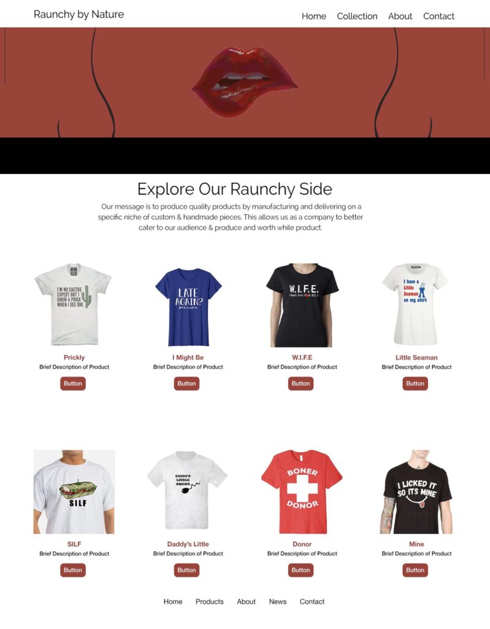This screenshot has height=629, width=490.
Task: Click the Button below the W.I.F.E product
Action: (301, 383)
